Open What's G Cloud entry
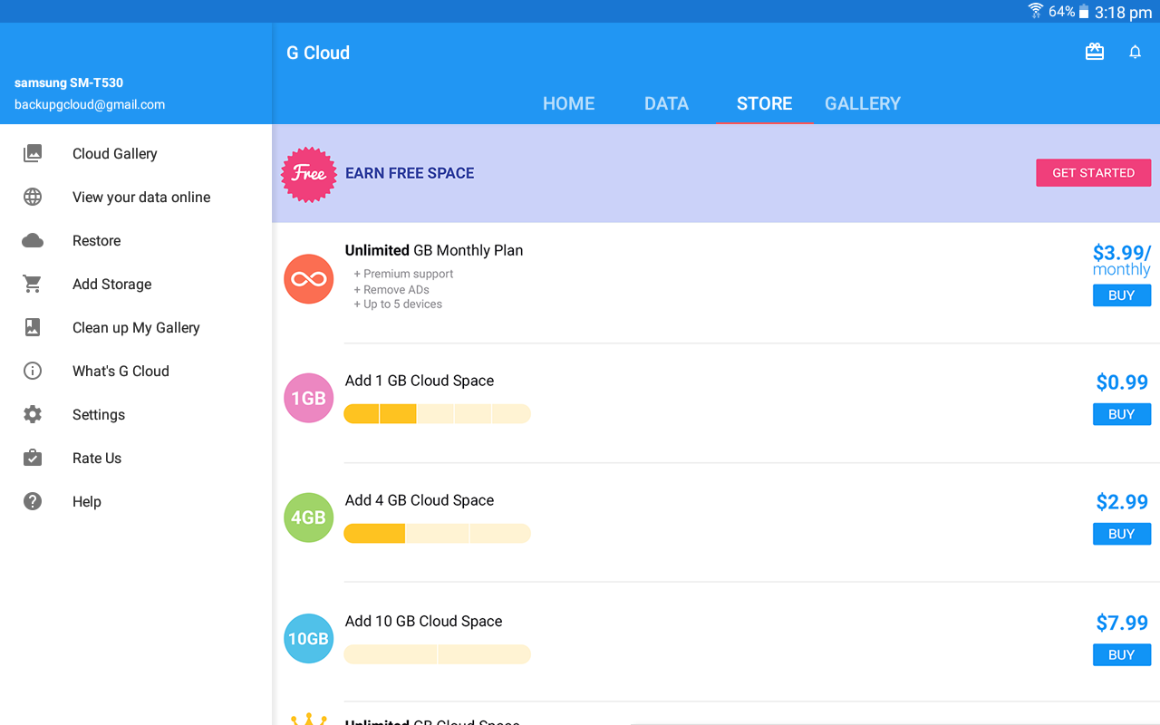This screenshot has width=1160, height=725. pos(136,371)
